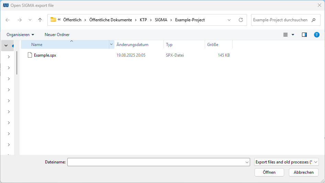
Task: Refresh the Example-Project folder view
Action: coord(240,20)
